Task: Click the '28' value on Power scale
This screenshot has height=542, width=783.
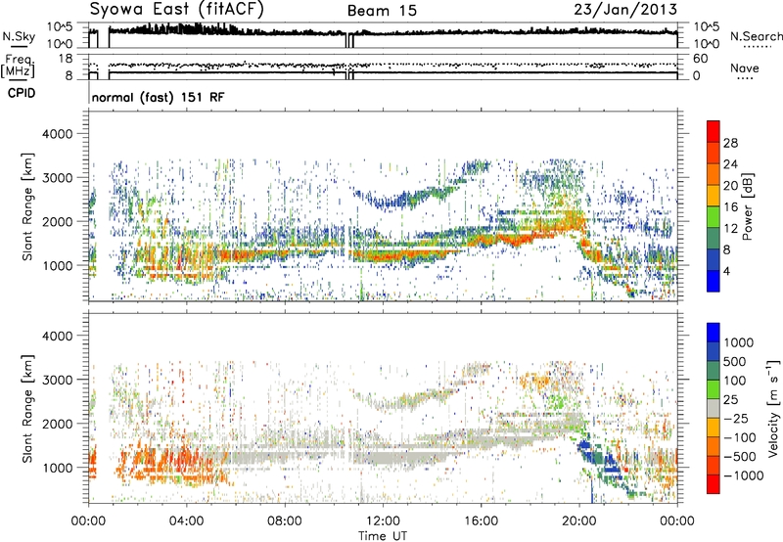Action: pos(730,143)
